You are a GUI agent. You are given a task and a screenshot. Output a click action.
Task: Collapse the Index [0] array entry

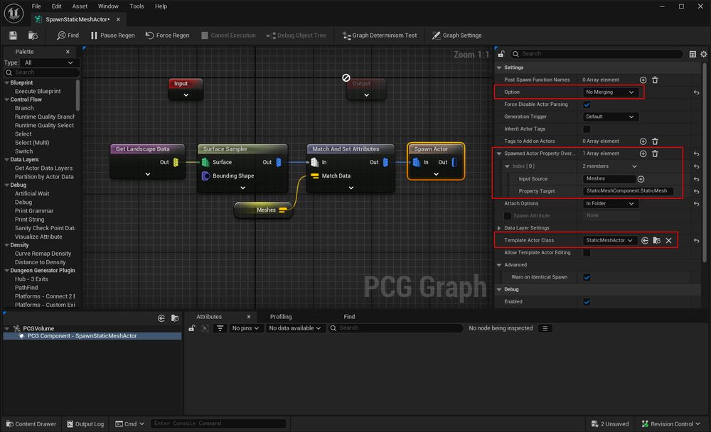[x=508, y=166]
